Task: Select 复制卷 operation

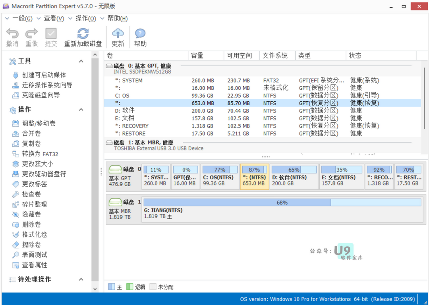Action: (27, 144)
